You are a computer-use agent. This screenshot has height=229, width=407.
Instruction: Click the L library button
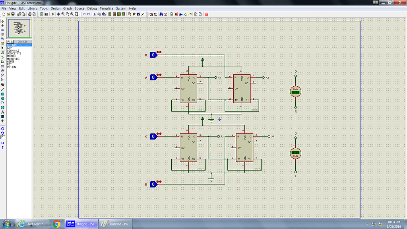coord(11,41)
